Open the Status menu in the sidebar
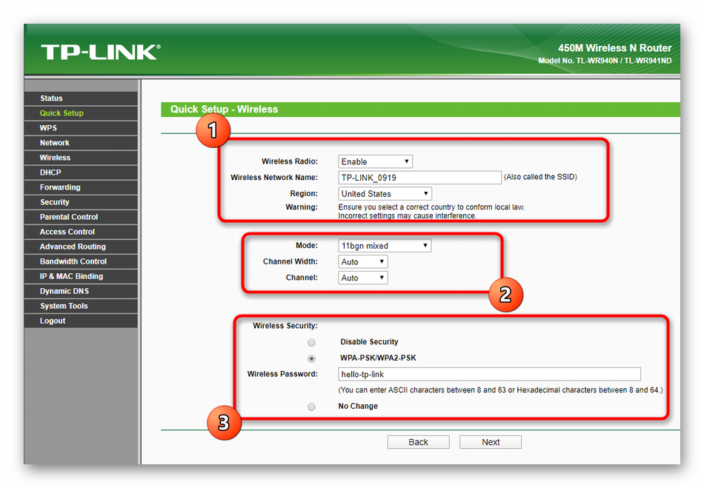The height and width of the screenshot is (488, 704). [x=52, y=98]
